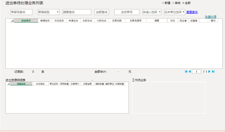Screen dimensions: 225x132
Task: Click select-all corner triangle in main grid
Action: click(12, 21)
